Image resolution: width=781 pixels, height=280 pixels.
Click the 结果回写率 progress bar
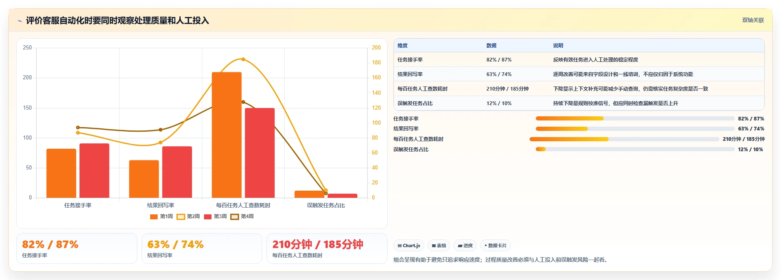click(635, 129)
